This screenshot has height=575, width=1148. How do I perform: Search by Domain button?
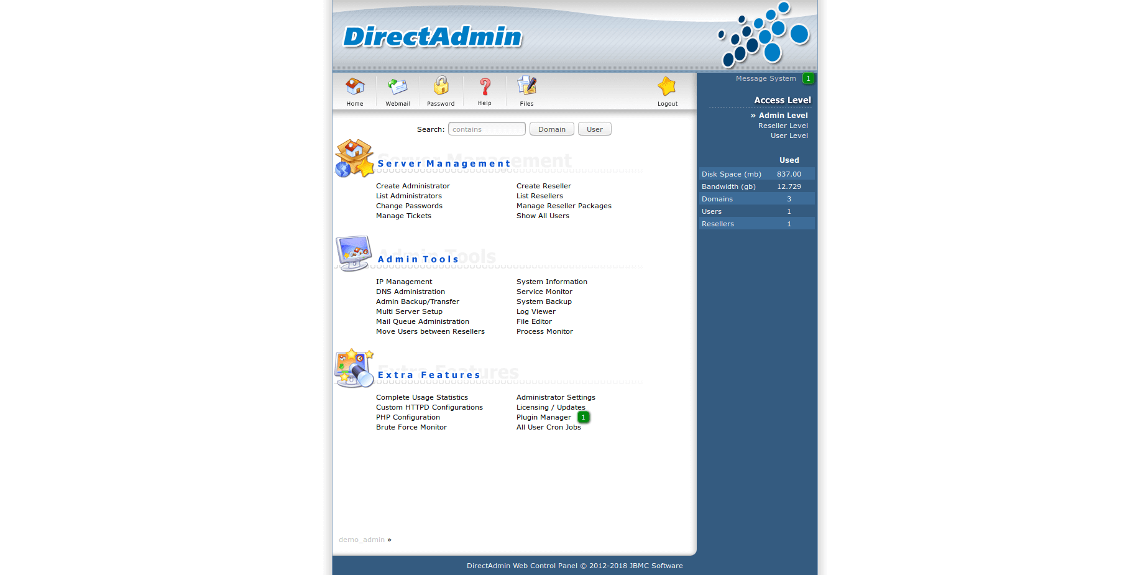(x=552, y=129)
